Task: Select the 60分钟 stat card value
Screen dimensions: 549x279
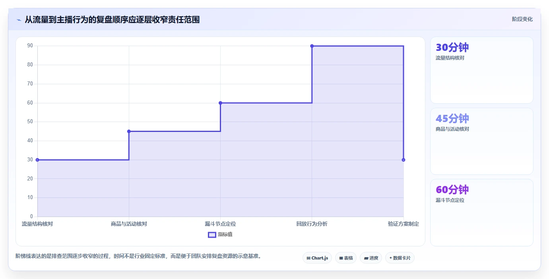Action: tap(452, 190)
